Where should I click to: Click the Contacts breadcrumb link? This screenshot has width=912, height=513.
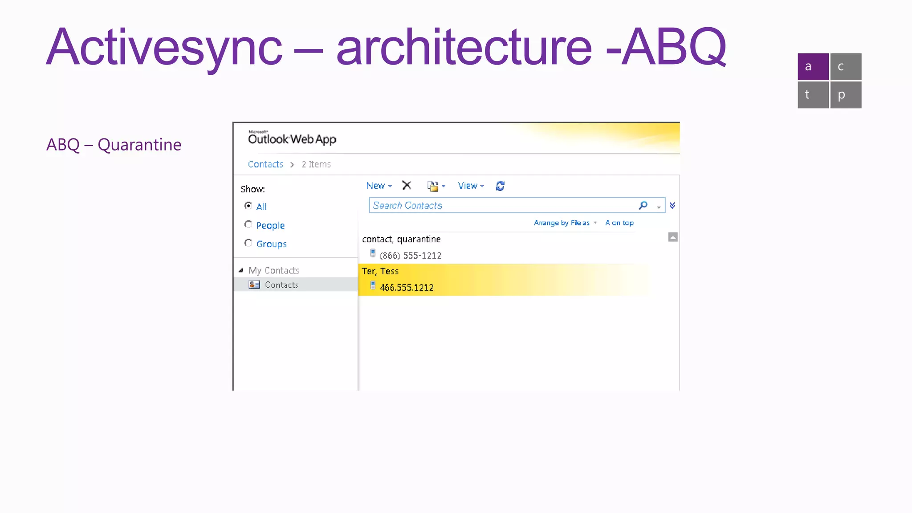coord(265,164)
